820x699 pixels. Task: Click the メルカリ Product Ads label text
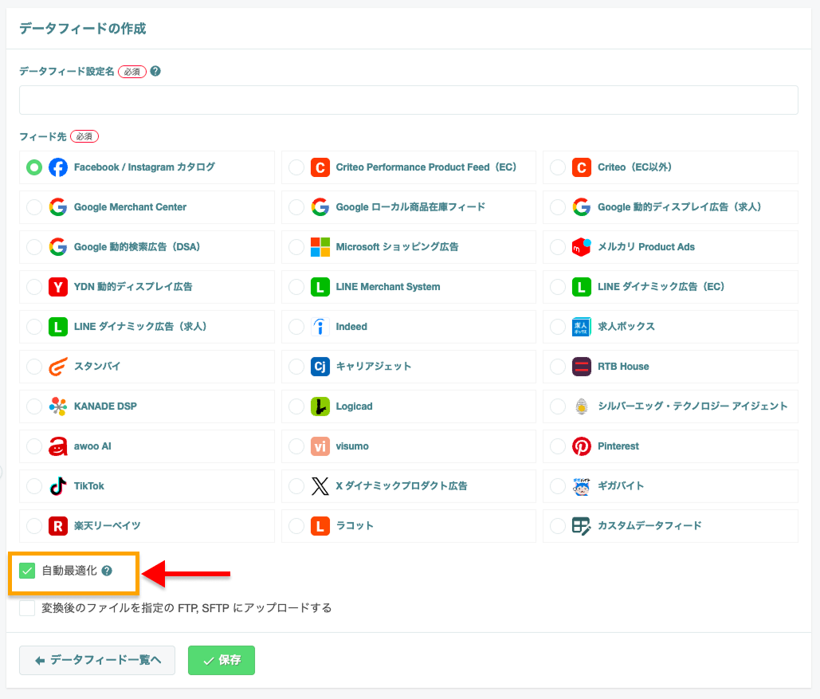(x=646, y=247)
